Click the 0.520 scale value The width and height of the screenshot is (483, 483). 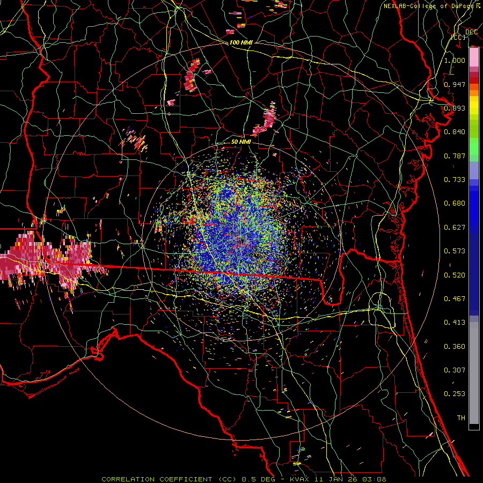point(455,275)
